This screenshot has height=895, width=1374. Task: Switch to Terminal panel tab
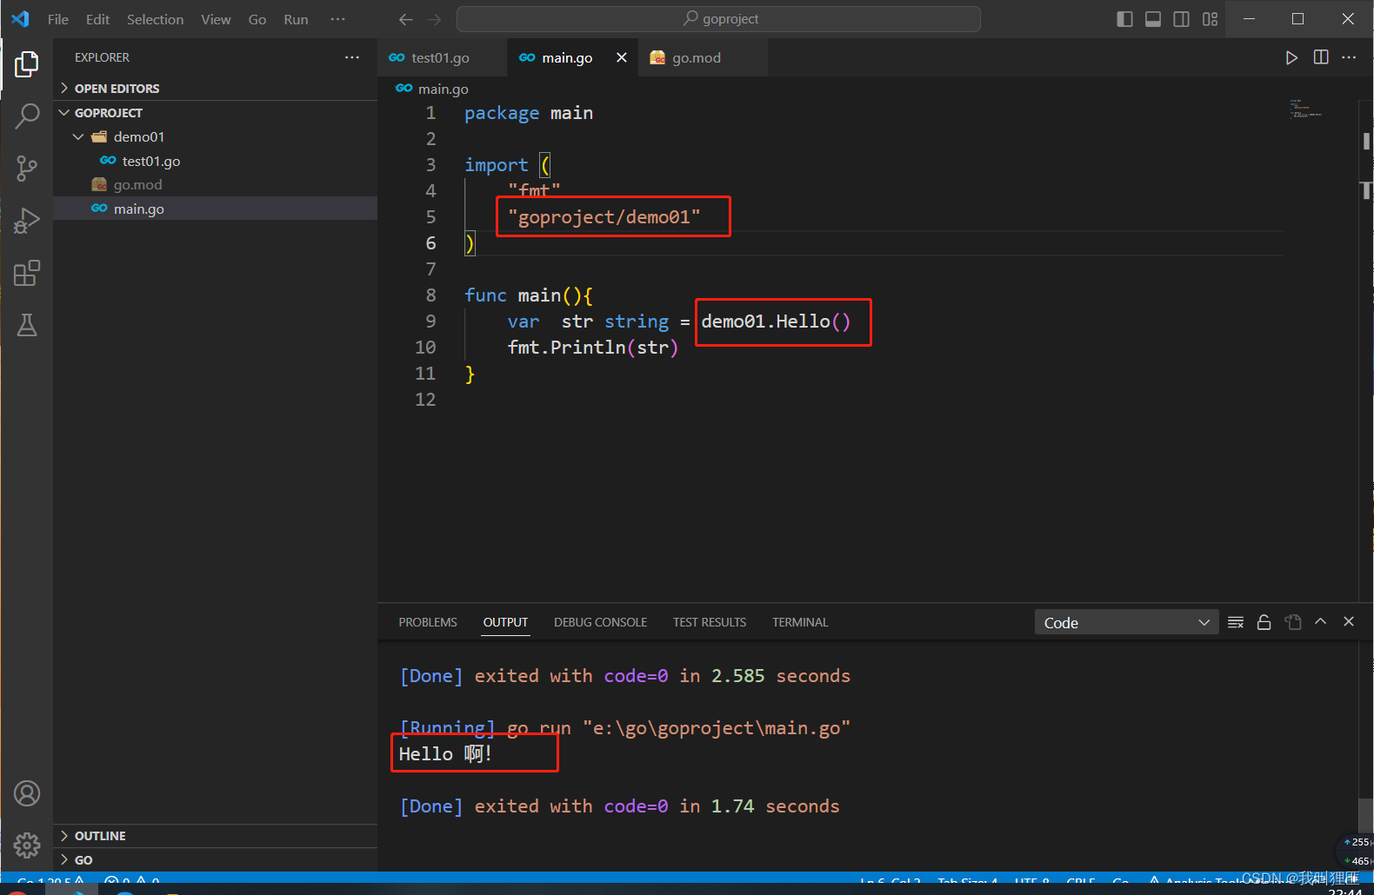(800, 622)
